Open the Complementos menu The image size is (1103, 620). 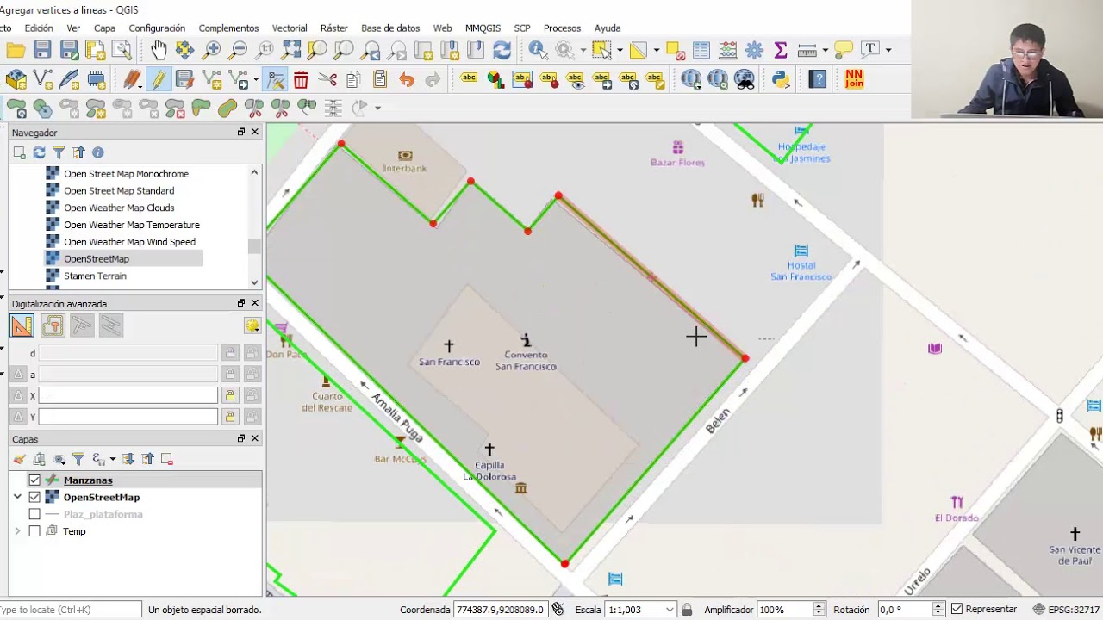coord(228,28)
